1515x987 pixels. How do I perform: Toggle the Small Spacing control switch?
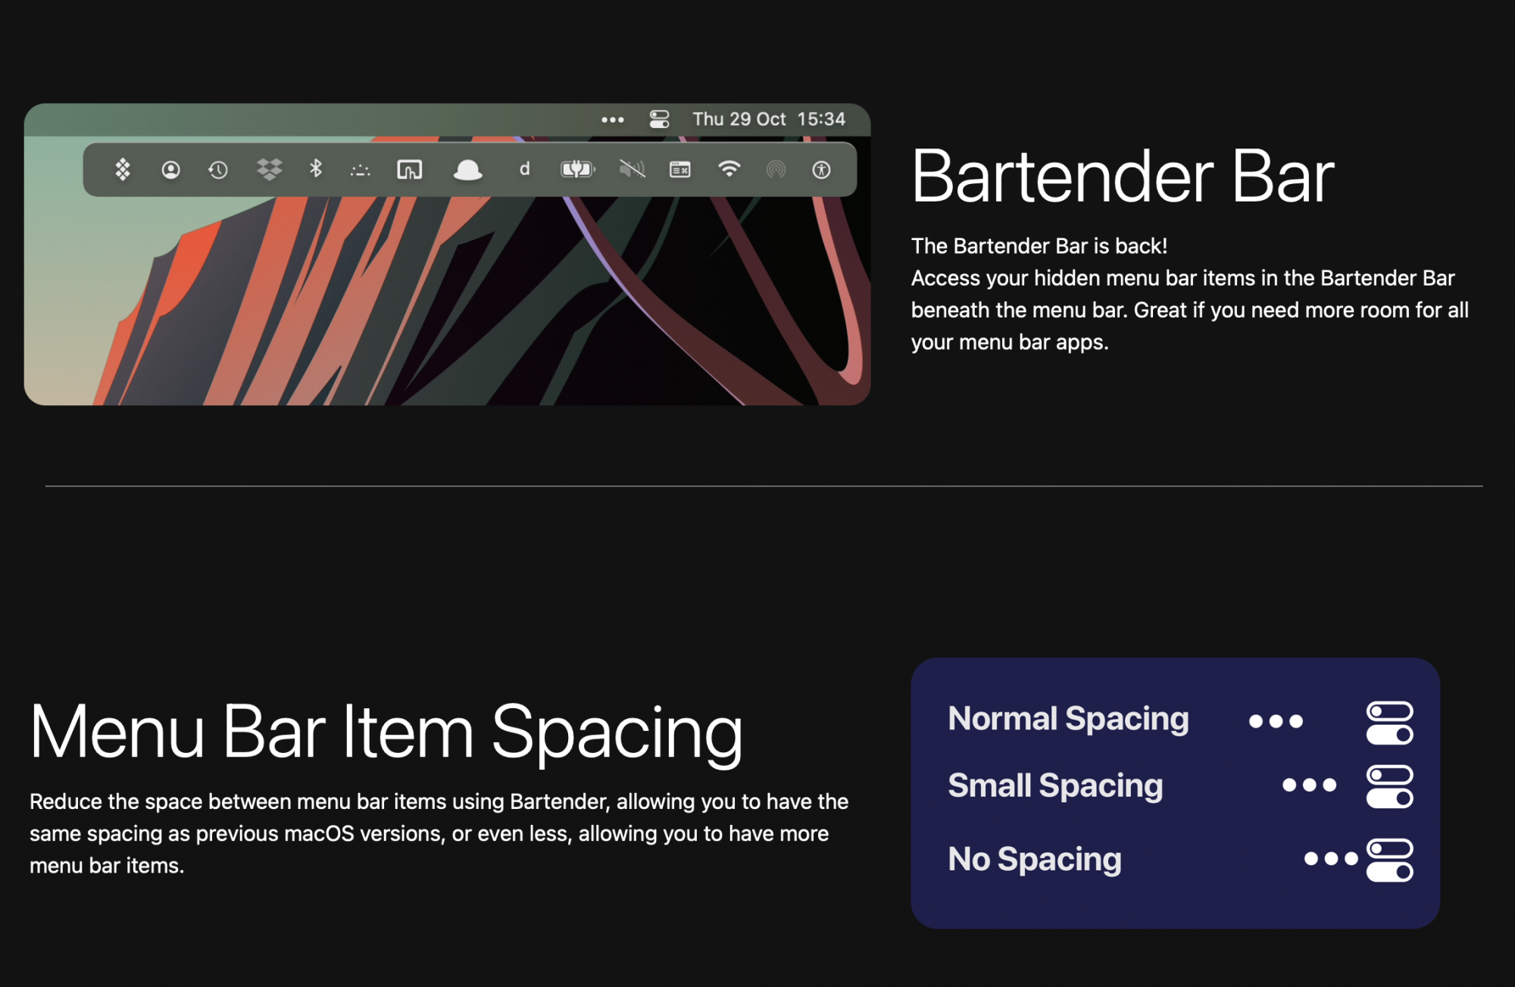(1389, 786)
